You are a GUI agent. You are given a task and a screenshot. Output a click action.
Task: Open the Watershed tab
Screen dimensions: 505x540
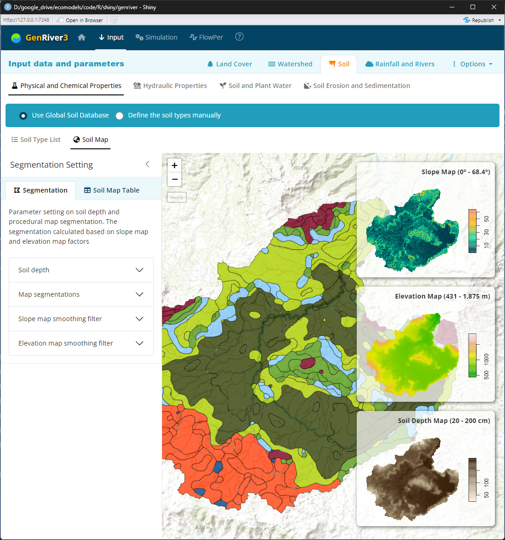(x=290, y=64)
